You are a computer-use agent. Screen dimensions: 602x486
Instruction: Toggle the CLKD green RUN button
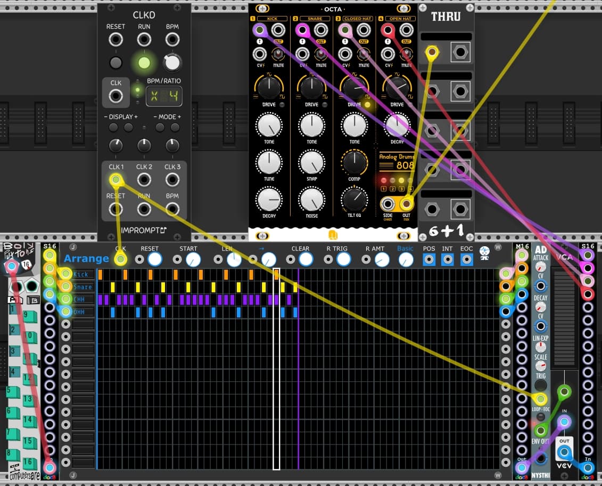pyautogui.click(x=144, y=63)
